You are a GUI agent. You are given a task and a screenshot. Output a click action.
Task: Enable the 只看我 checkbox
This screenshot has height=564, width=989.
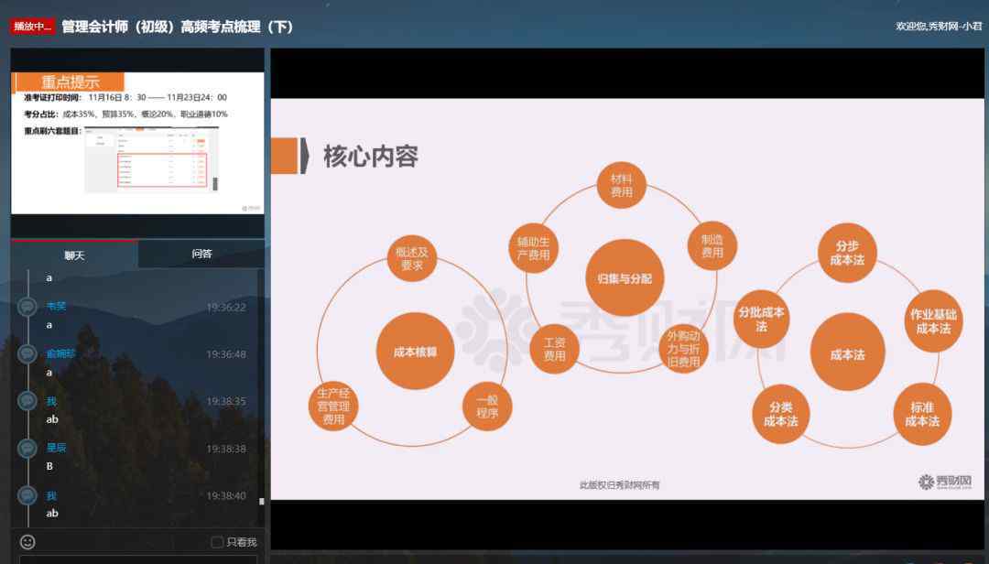pyautogui.click(x=217, y=542)
